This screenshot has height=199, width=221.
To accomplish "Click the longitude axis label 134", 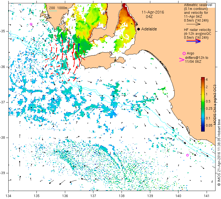I will [9, 196].
